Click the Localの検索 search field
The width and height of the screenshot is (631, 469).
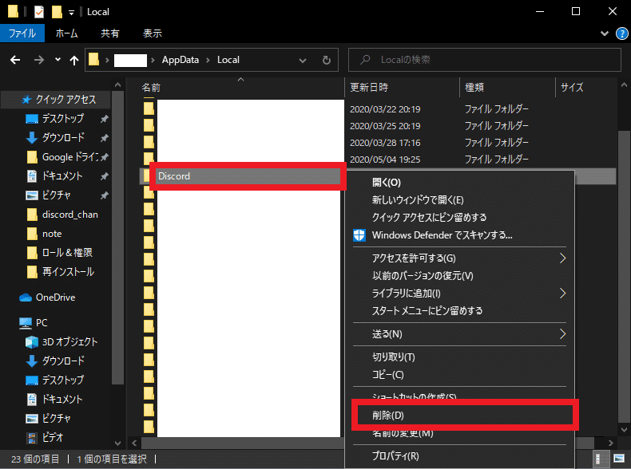485,60
